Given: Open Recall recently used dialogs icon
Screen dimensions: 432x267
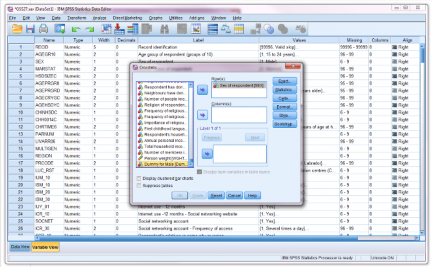Looking at the screenshot, I should [x=60, y=29].
